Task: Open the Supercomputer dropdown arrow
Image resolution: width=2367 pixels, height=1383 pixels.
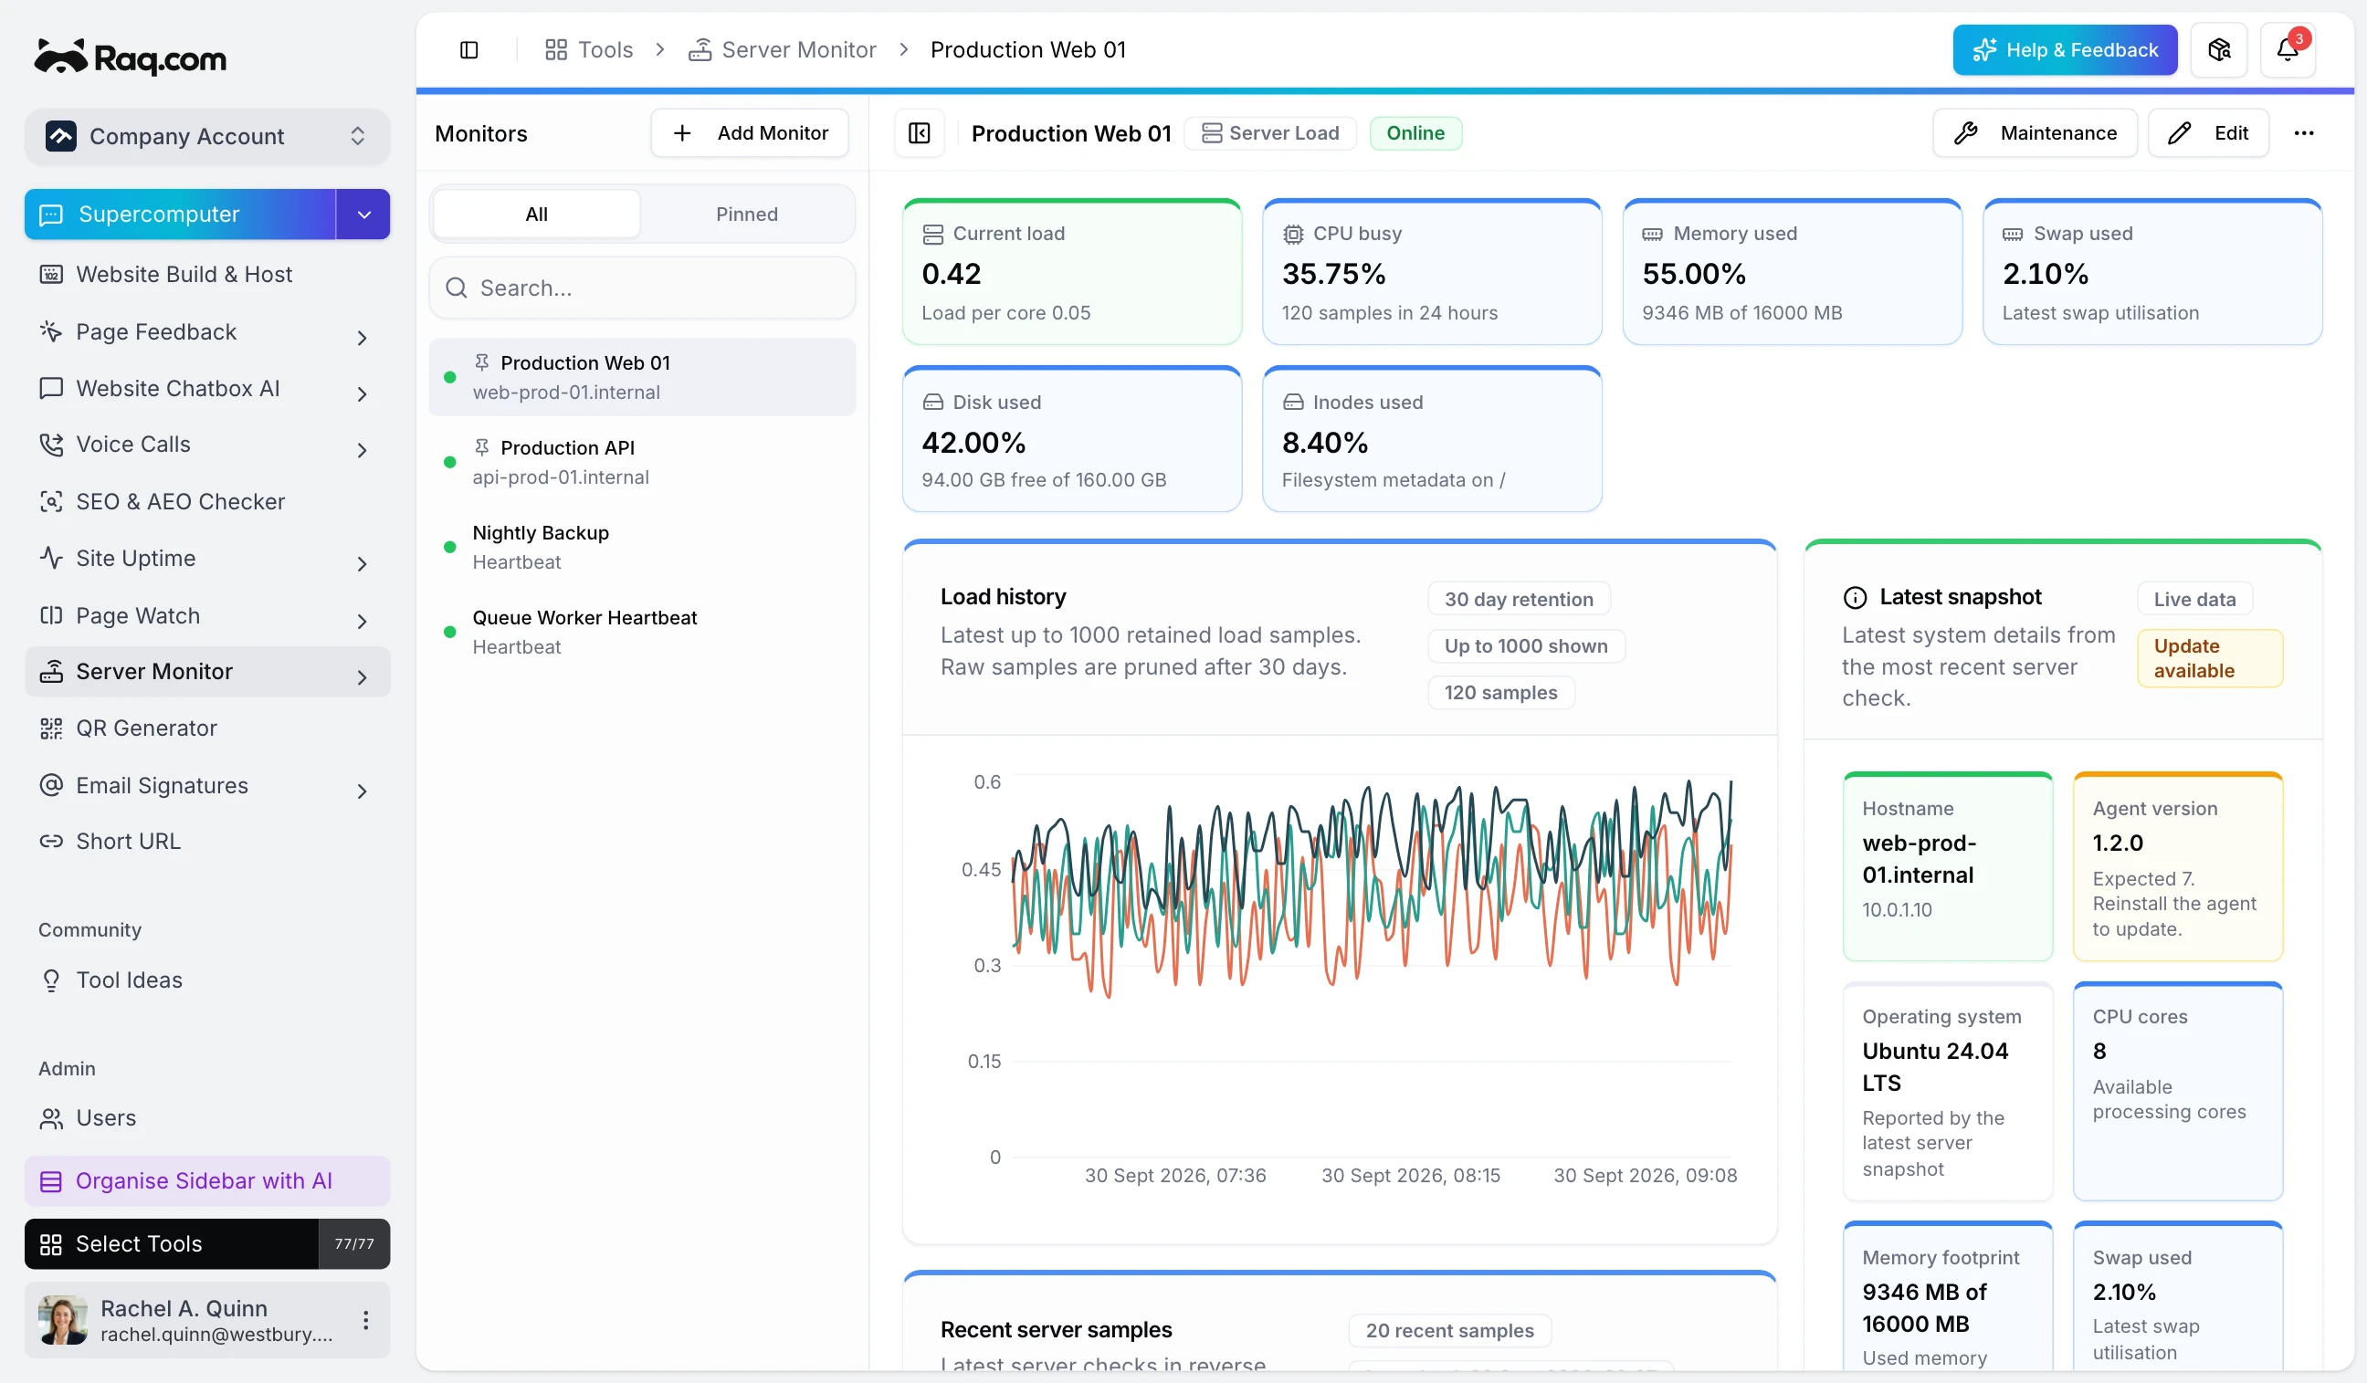Action: click(363, 215)
